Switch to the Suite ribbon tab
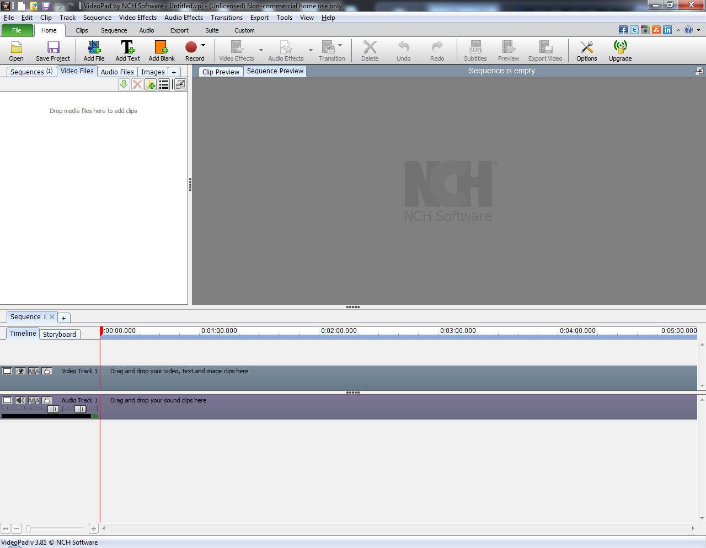Viewport: 706px width, 548px height. coord(212,30)
